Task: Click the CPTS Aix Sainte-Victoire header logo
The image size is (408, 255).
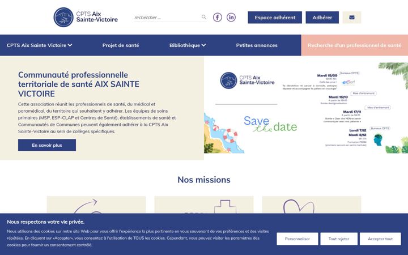Action: [x=86, y=17]
